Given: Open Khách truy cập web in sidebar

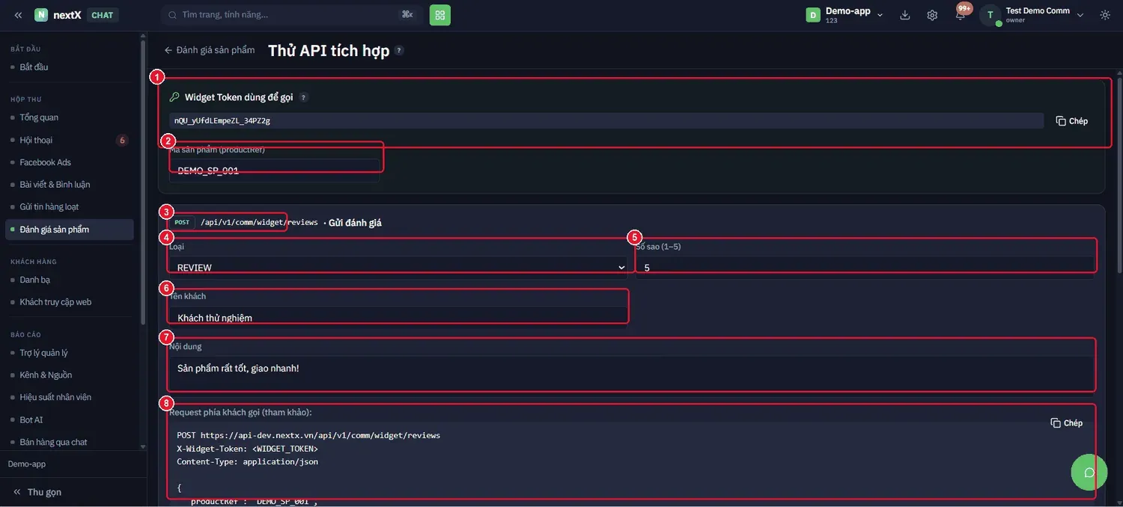Looking at the screenshot, I should pos(70,302).
